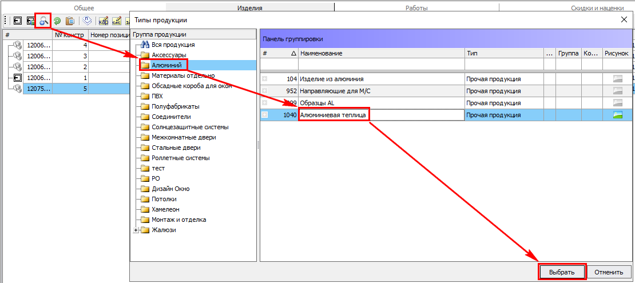Select the Стальные двери group
This screenshot has width=635, height=283.
tap(176, 148)
